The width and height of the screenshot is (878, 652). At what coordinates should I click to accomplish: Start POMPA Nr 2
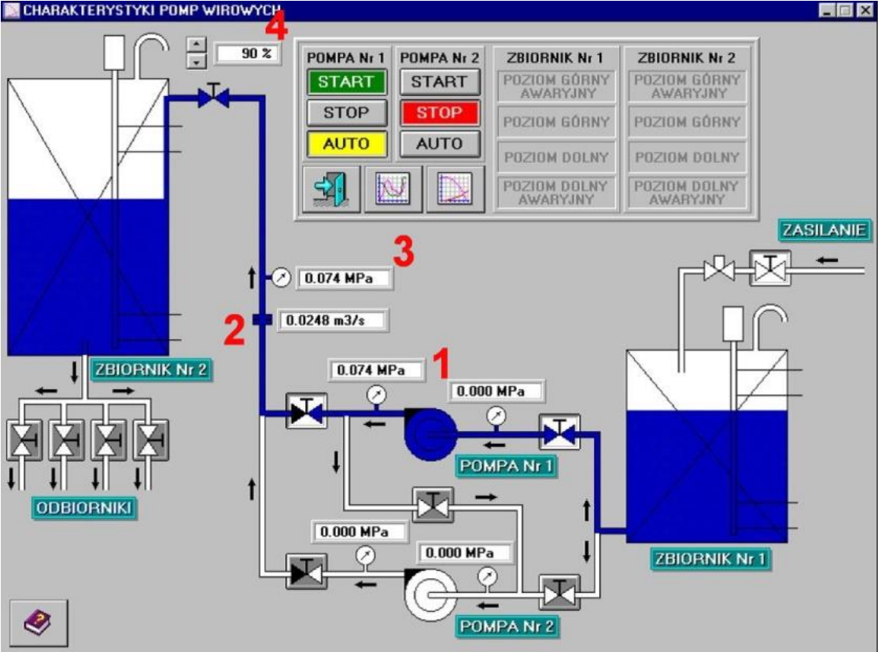pyautogui.click(x=440, y=82)
